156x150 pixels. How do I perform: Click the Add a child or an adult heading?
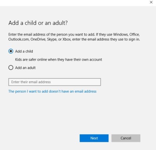tap(38, 23)
